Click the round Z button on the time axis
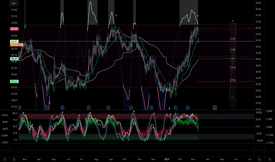This screenshot has width=275, height=162. tap(14, 159)
